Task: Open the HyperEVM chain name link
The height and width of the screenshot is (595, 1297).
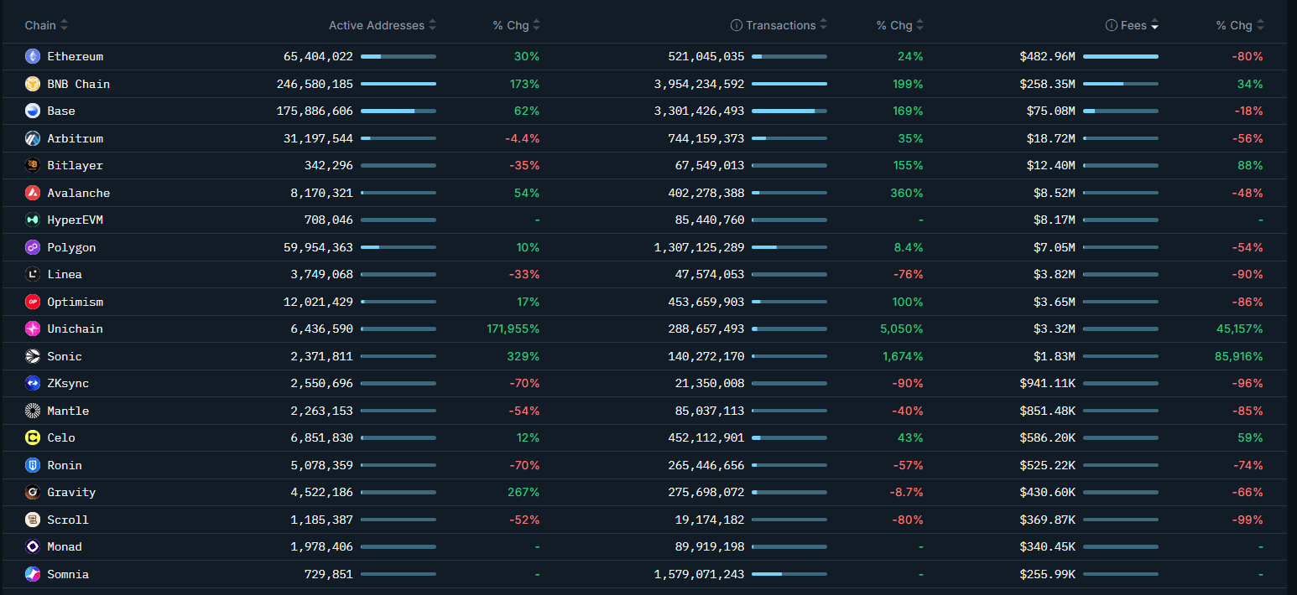Action: click(75, 220)
